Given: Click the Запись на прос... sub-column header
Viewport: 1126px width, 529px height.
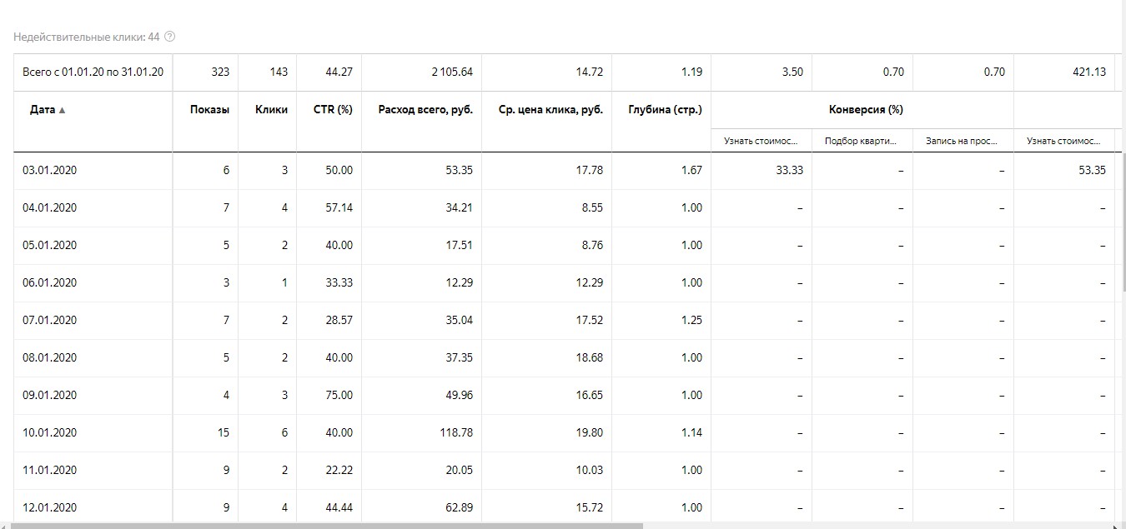Looking at the screenshot, I should coord(962,141).
